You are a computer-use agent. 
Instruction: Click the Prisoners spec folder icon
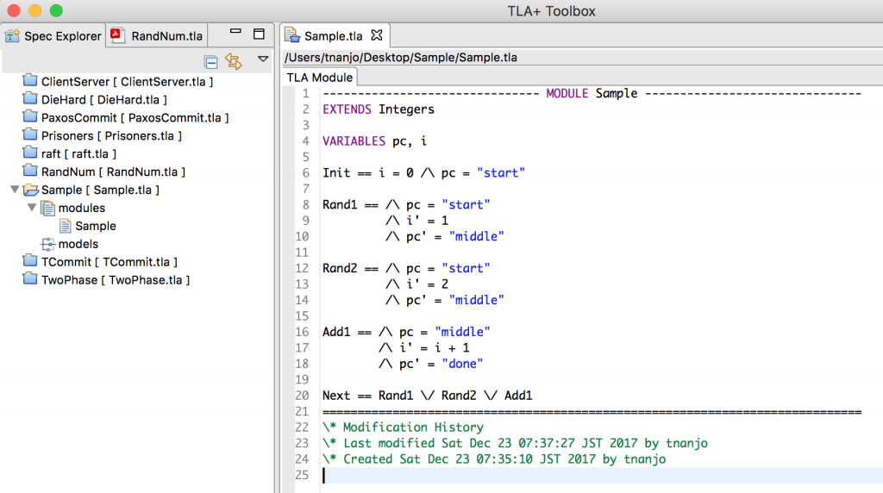coord(30,134)
